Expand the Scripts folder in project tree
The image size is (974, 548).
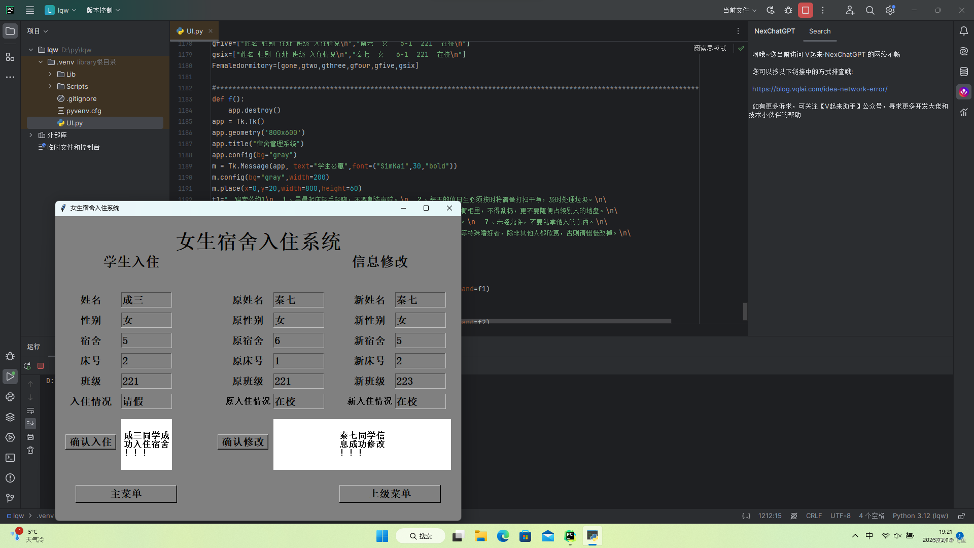[50, 86]
